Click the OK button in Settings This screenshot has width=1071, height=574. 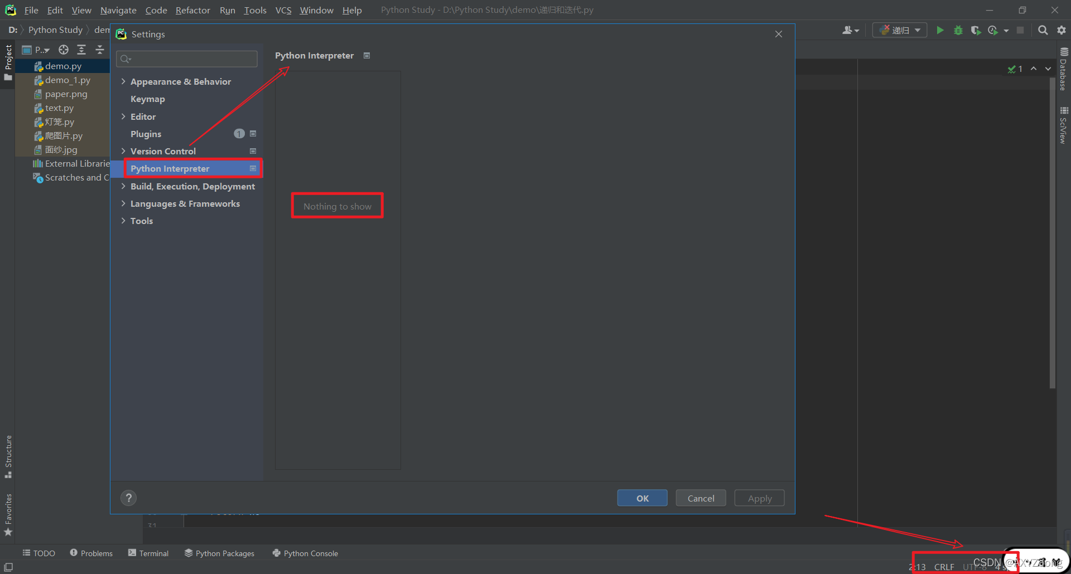[642, 498]
